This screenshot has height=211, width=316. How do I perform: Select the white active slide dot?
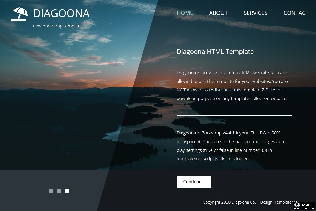click(67, 191)
